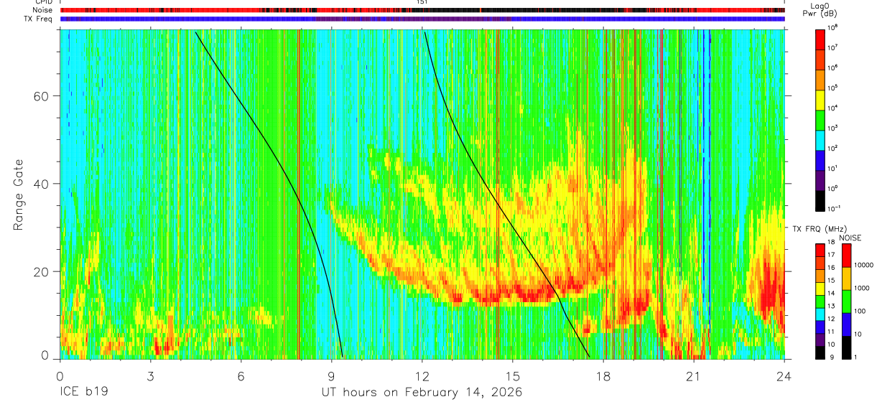Click the red vertical stripe near 20 UT
Image resolution: width=882 pixels, height=407 pixels.
pyautogui.click(x=661, y=194)
